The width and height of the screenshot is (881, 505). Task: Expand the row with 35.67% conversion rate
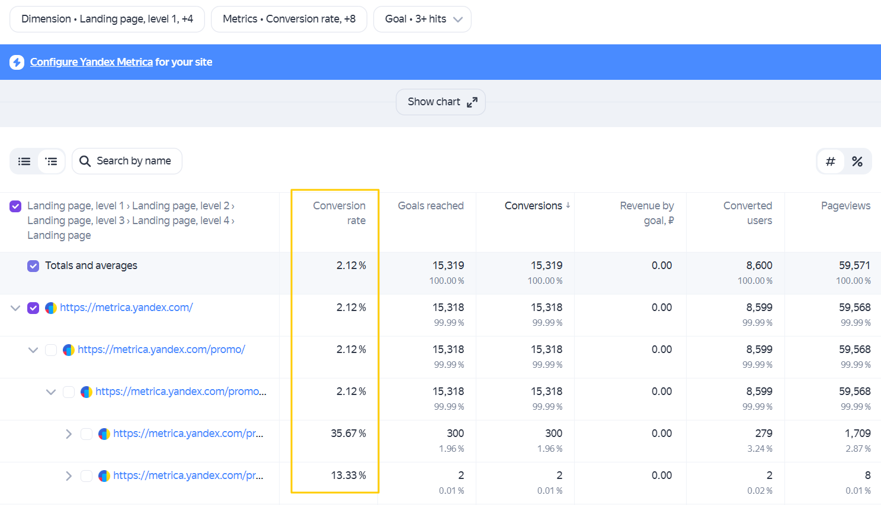click(x=69, y=434)
